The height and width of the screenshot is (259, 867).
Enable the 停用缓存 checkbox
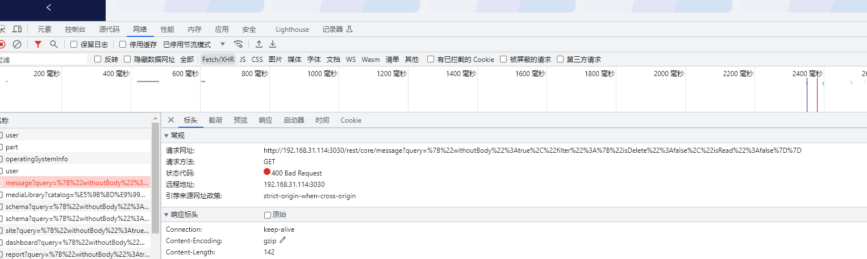123,44
